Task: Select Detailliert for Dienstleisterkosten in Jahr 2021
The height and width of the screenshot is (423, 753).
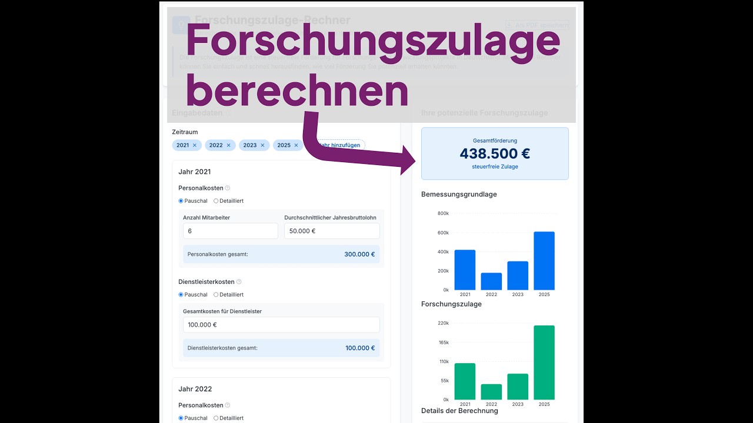Action: [216, 295]
